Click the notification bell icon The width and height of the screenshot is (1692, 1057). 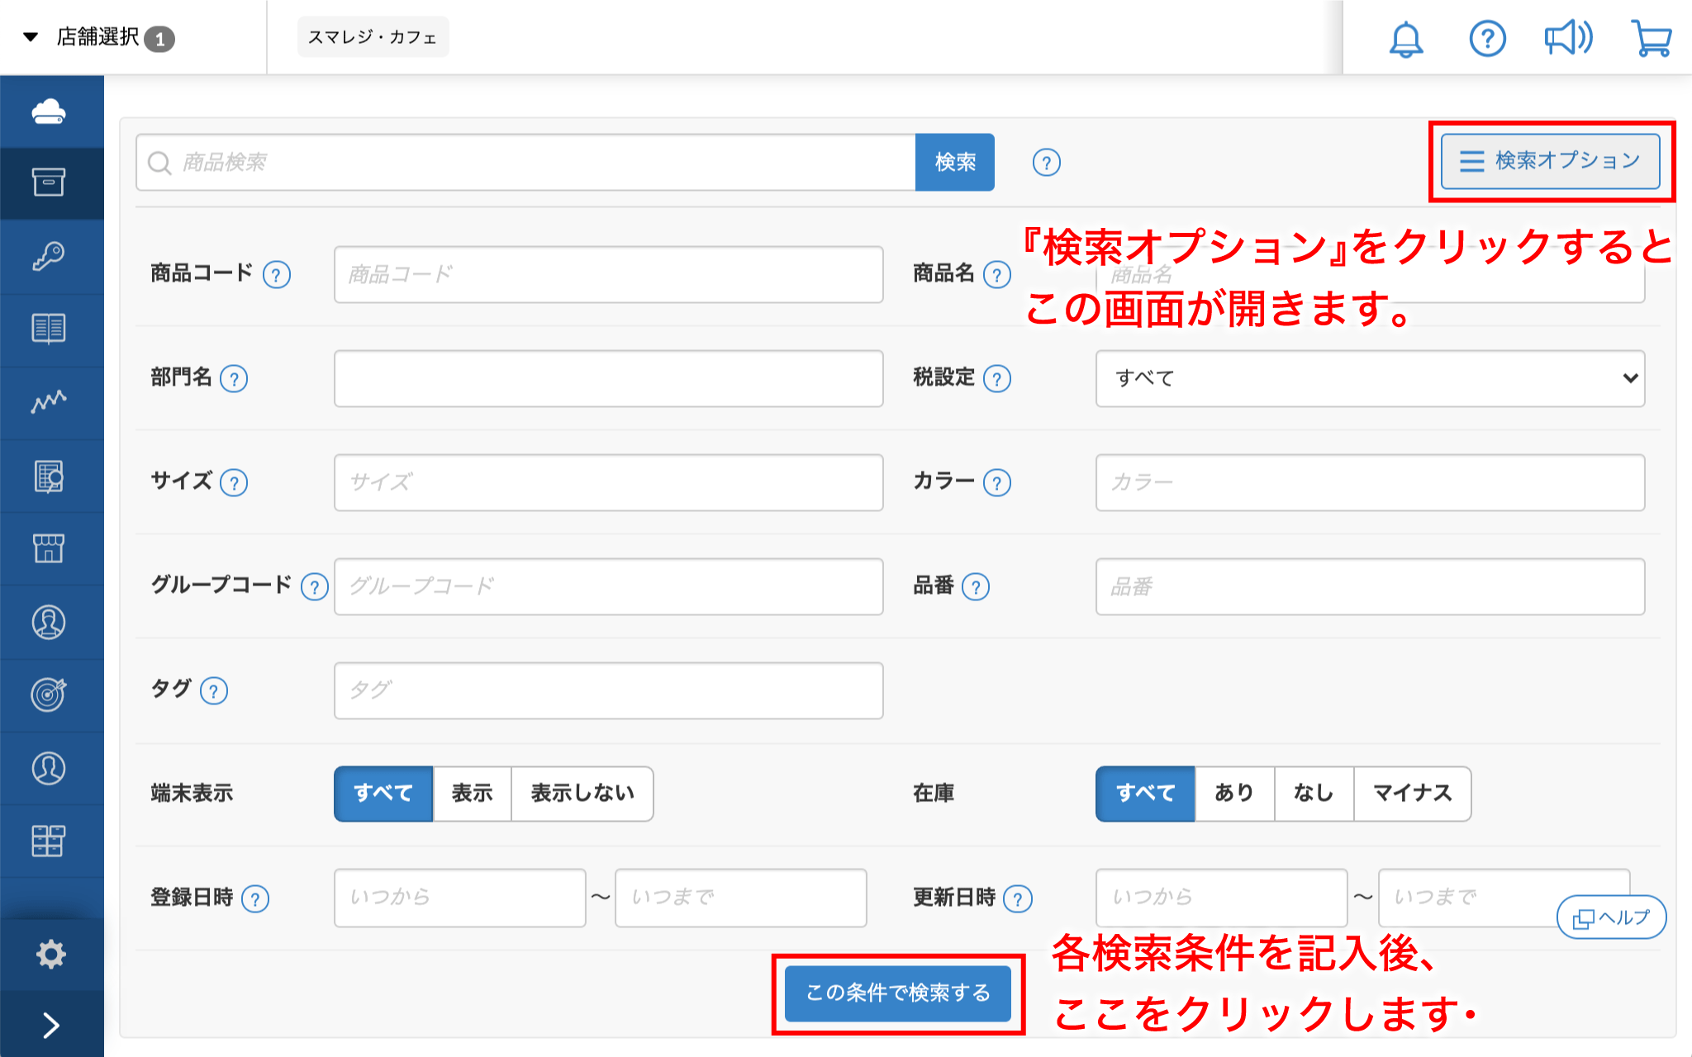click(x=1405, y=39)
